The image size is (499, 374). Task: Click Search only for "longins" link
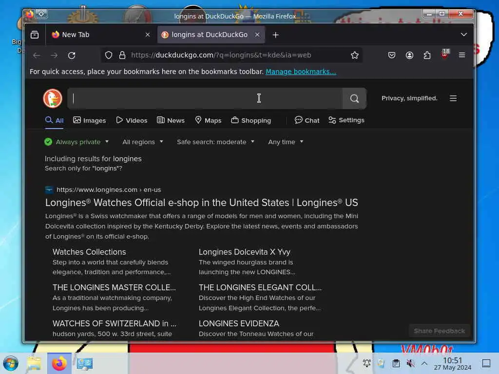(x=83, y=168)
